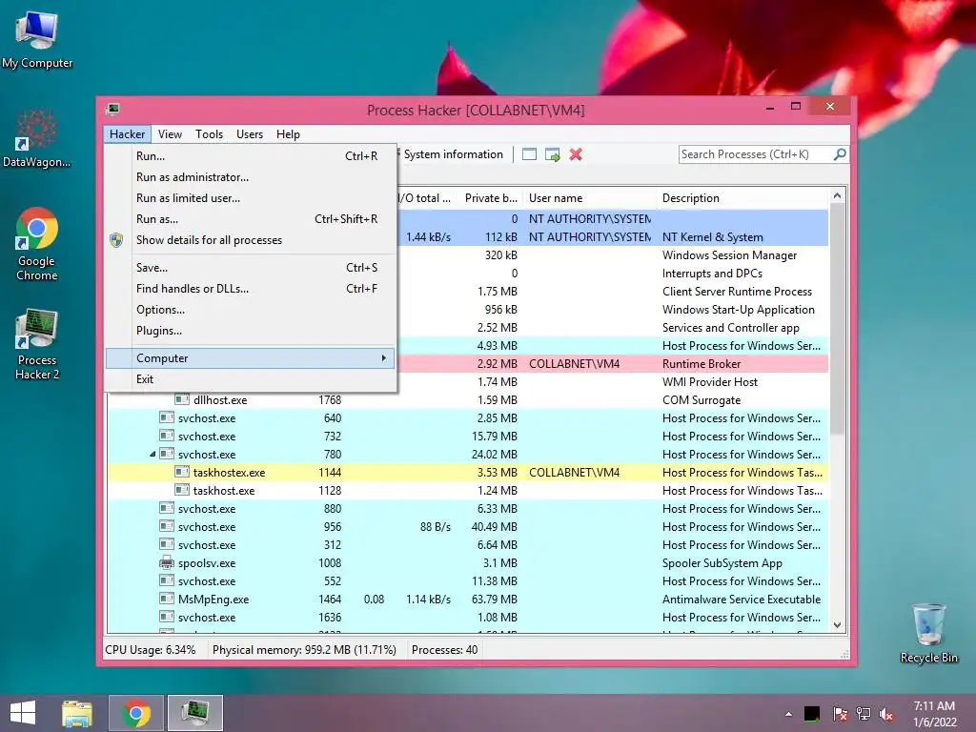Open DataWagon desktop shortcut
The width and height of the screenshot is (976, 732).
[x=37, y=138]
